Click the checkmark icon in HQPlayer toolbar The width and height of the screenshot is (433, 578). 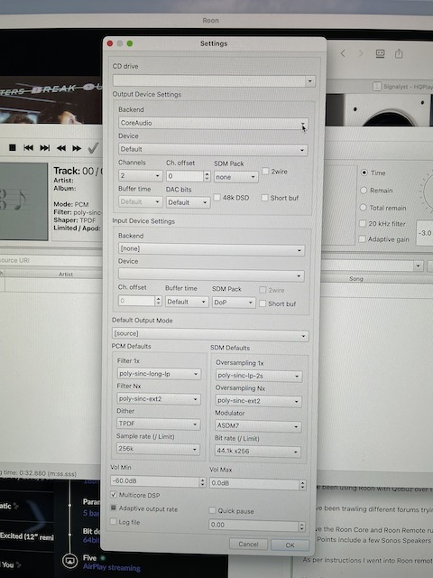tap(93, 148)
